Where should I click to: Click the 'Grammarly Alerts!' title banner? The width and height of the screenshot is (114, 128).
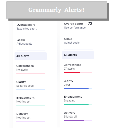[x=57, y=10]
